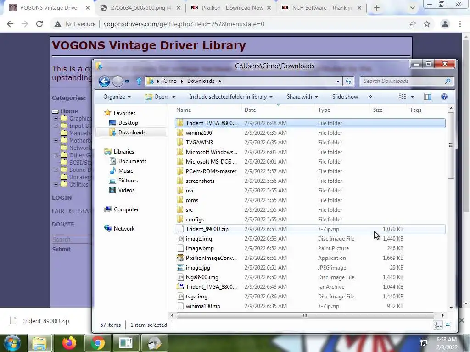Select Libraries in navigation pane
The image size is (470, 352).
(123, 151)
